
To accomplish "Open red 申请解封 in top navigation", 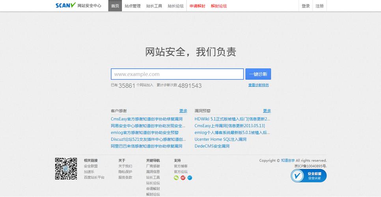I will (x=197, y=6).
